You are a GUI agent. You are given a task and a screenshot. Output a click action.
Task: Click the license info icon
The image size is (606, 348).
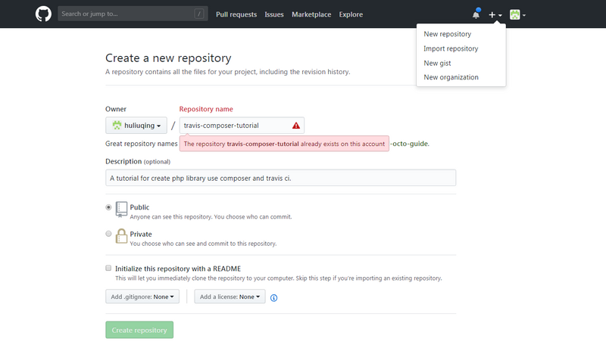(273, 297)
